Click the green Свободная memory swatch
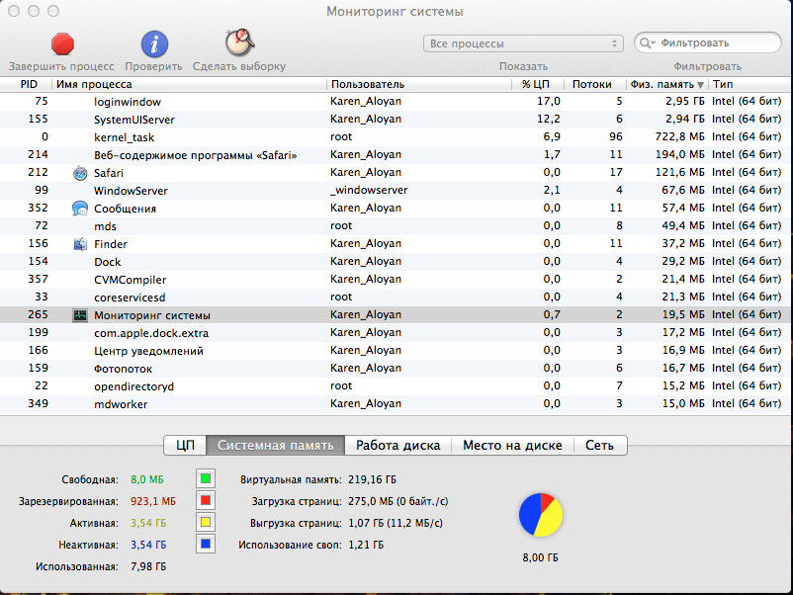793x595 pixels. (x=206, y=478)
